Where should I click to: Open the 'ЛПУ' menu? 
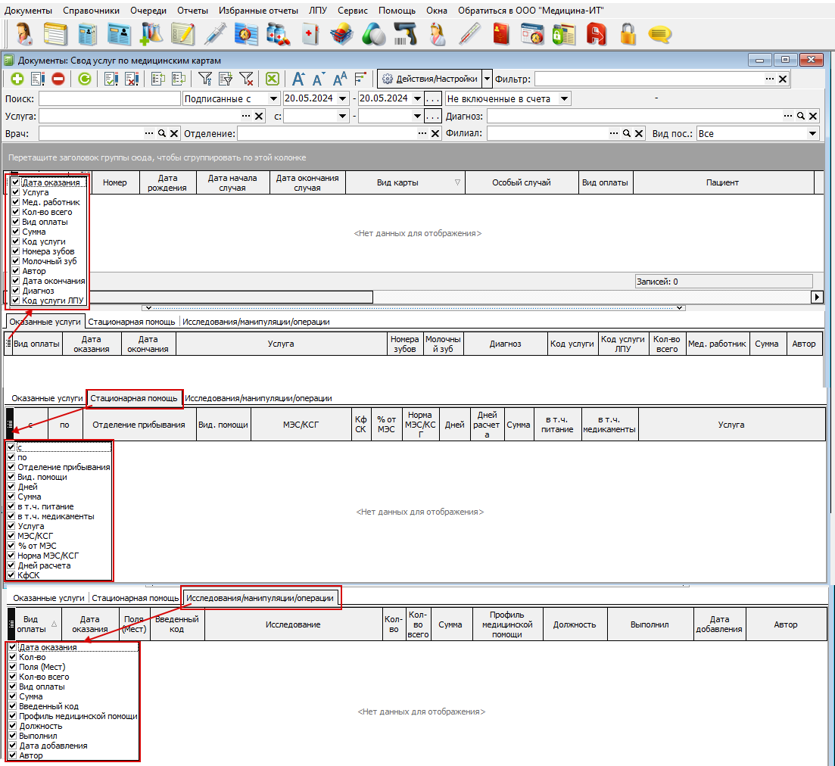[318, 11]
